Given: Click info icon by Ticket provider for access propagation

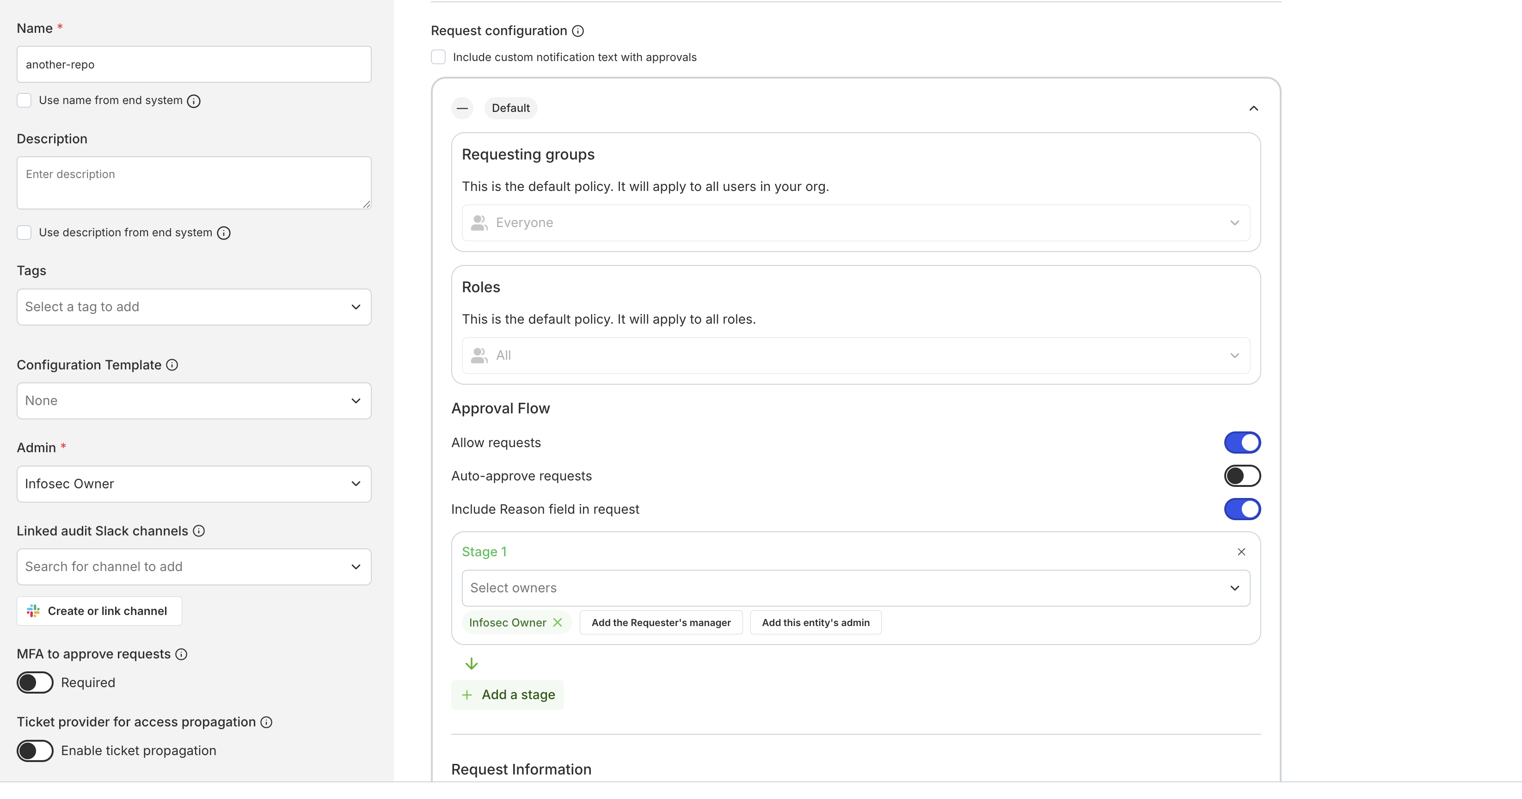Looking at the screenshot, I should click(x=266, y=722).
